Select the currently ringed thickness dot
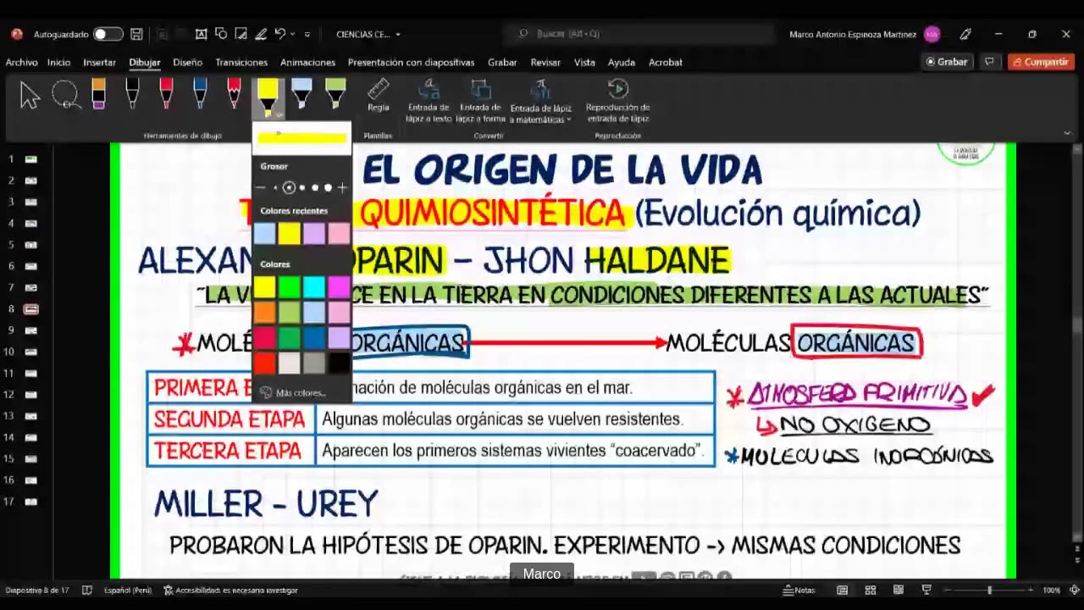Viewport: 1084px width, 610px height. (x=289, y=188)
